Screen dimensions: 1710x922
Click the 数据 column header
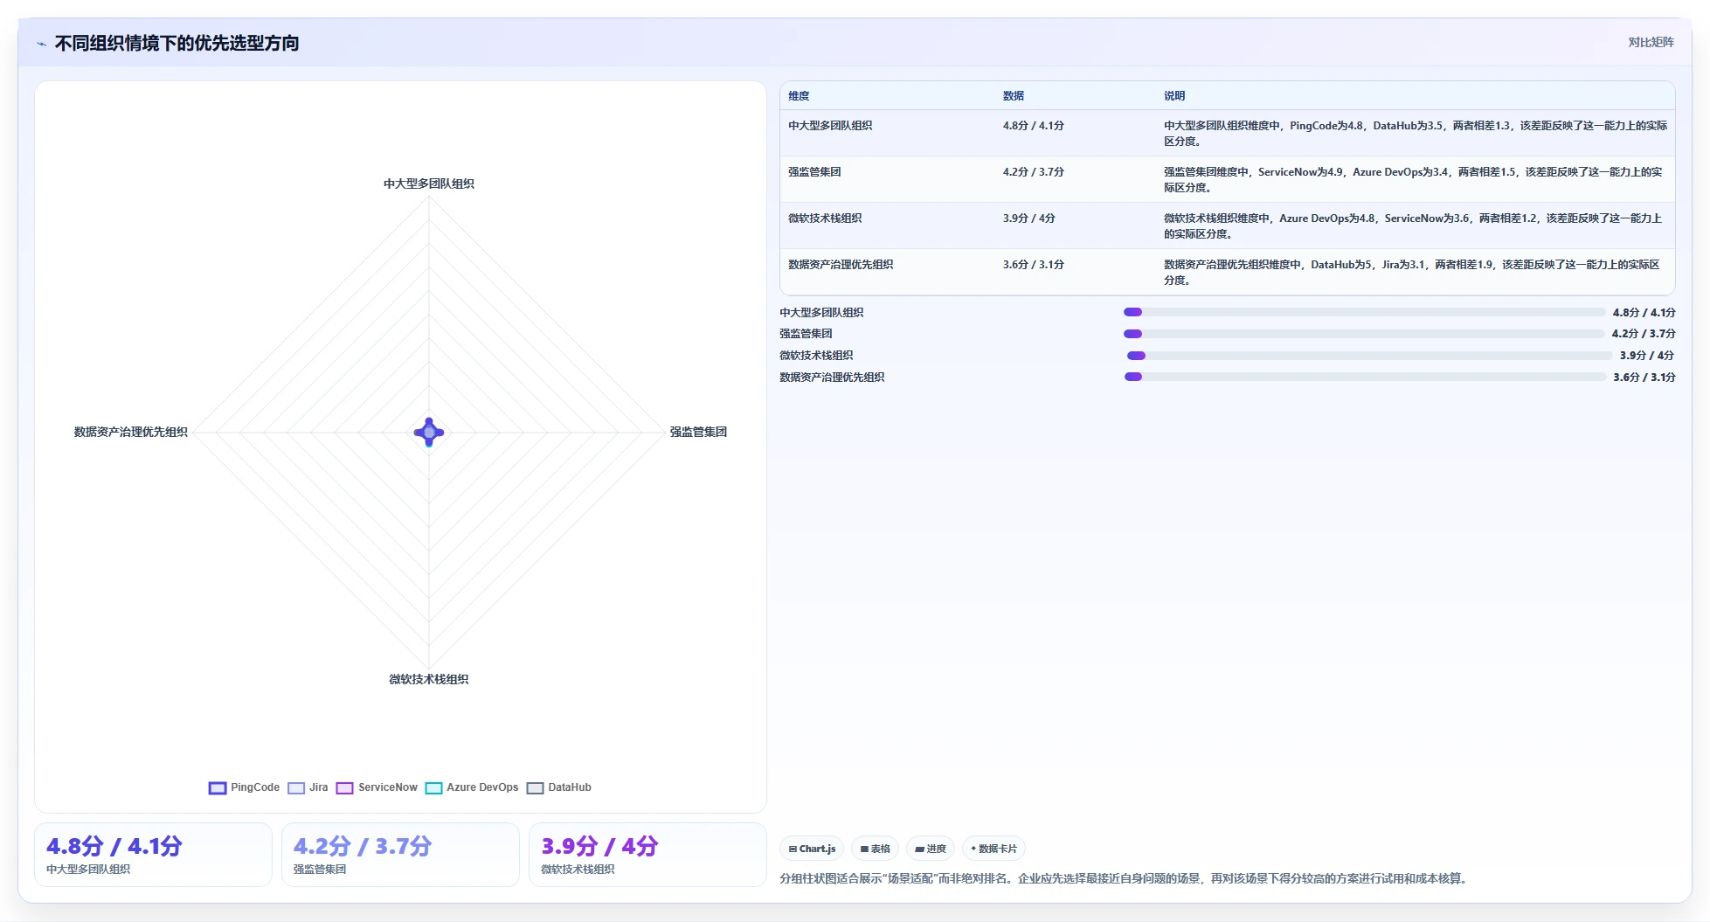click(1013, 96)
